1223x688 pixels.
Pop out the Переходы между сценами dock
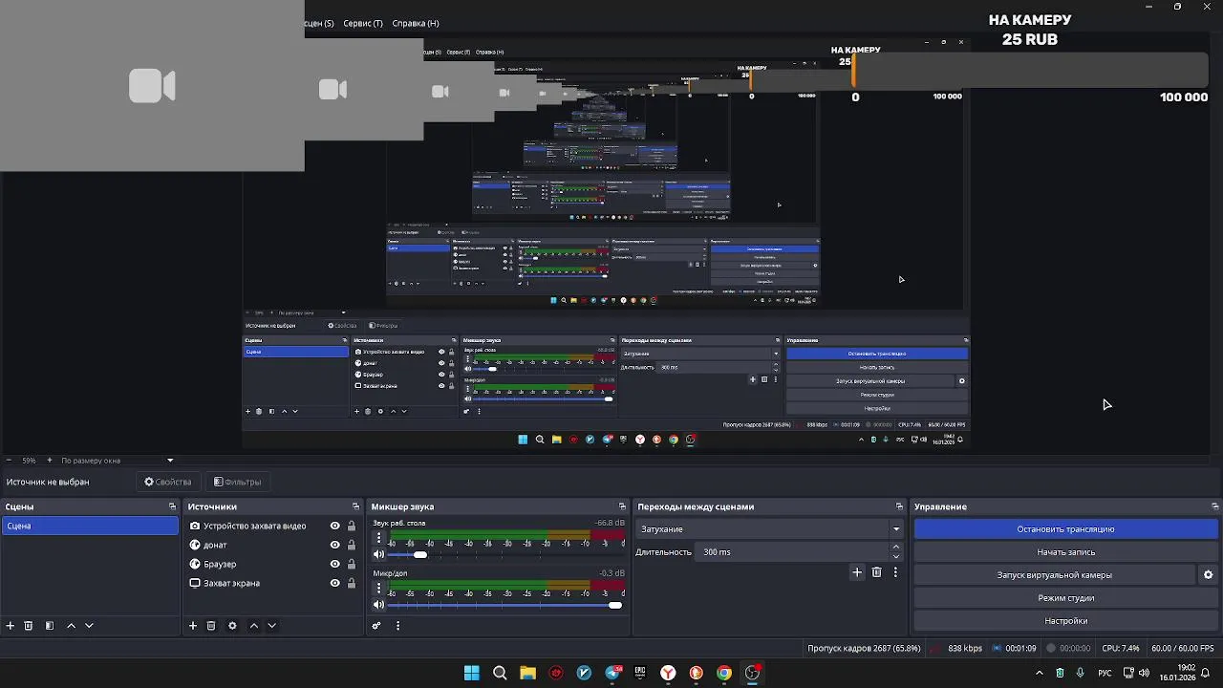(899, 506)
